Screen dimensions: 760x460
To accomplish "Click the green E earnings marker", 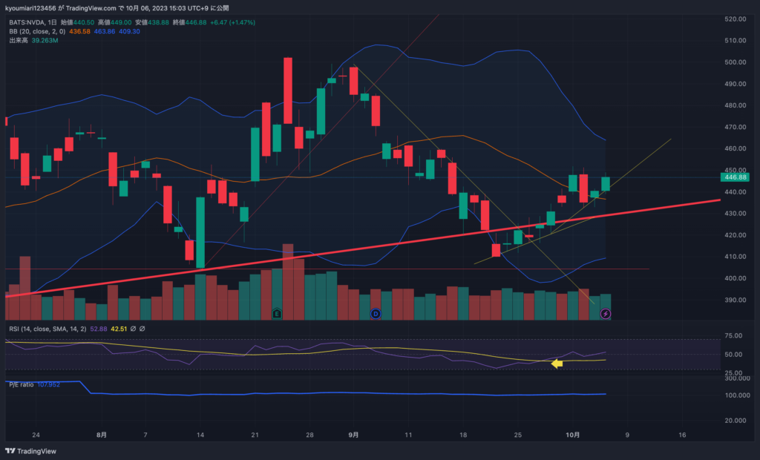I will pyautogui.click(x=277, y=314).
